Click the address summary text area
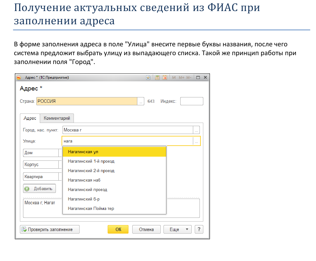This screenshot has height=261, width=316. tap(111, 208)
